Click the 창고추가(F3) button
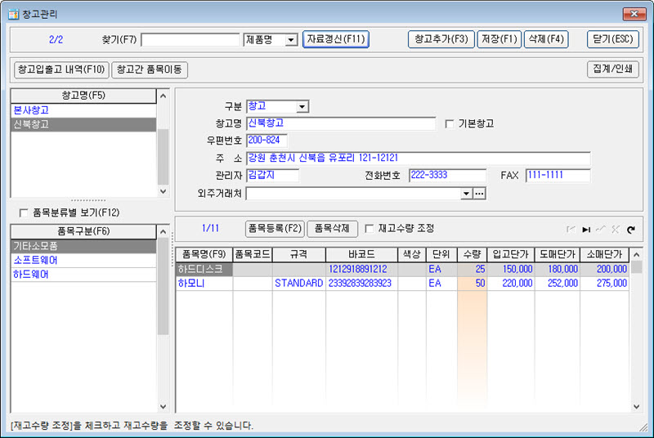Image resolution: width=654 pixels, height=438 pixels. click(x=441, y=39)
